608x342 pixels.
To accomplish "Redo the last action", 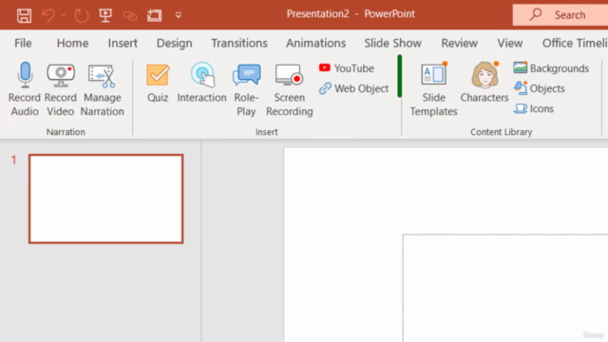I will (81, 15).
